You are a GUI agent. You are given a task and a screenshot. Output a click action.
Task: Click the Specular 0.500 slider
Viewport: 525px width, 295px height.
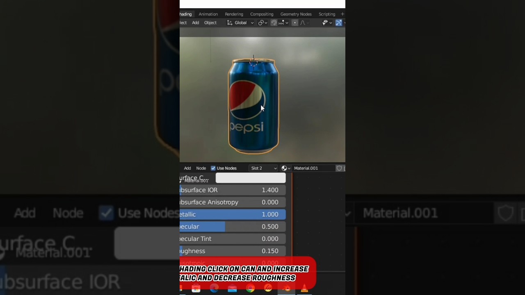[233, 227]
